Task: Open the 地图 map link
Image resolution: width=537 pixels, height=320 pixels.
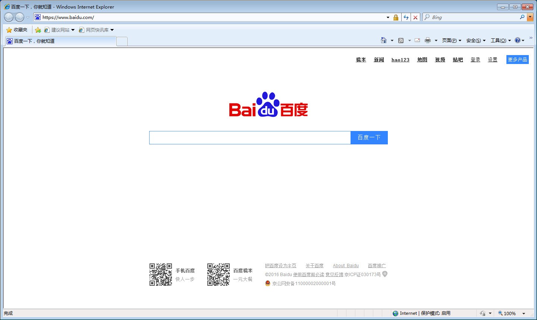Action: coord(422,60)
